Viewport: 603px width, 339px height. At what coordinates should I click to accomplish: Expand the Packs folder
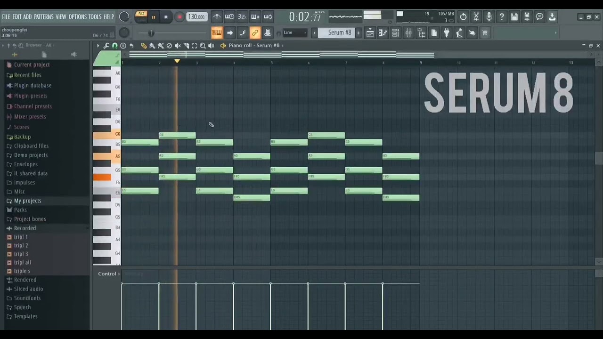click(x=20, y=210)
